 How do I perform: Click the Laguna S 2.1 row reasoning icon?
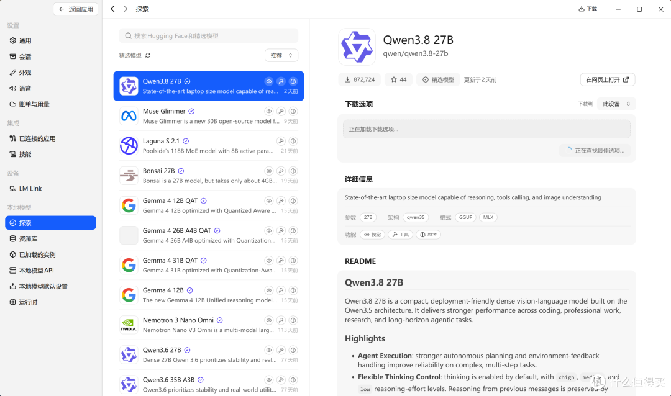(293, 141)
